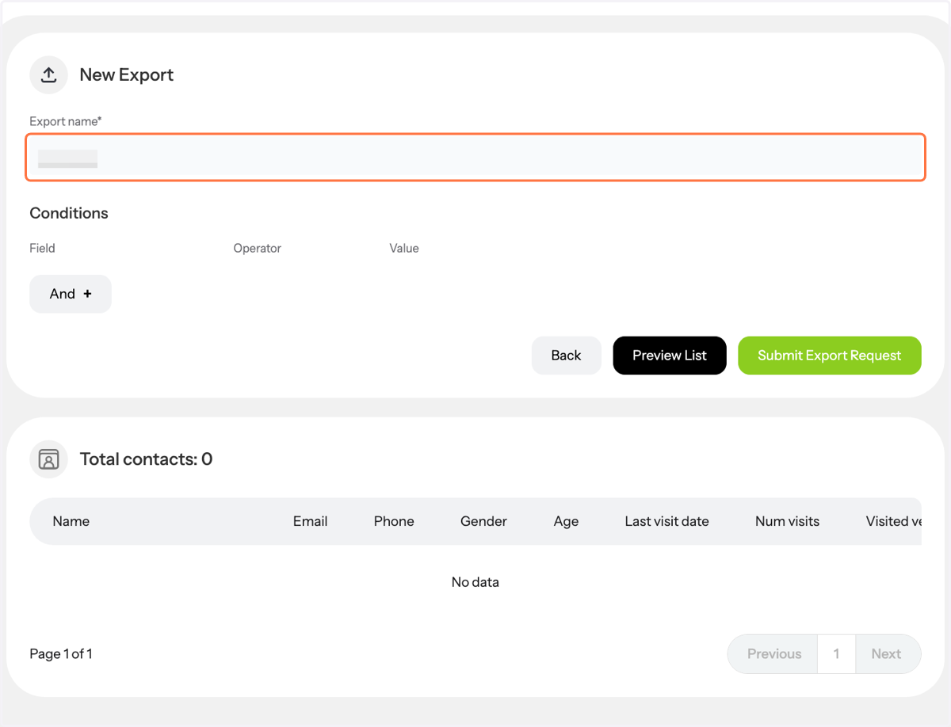Click the Phone column header
Image resolution: width=951 pixels, height=727 pixels.
click(x=394, y=521)
